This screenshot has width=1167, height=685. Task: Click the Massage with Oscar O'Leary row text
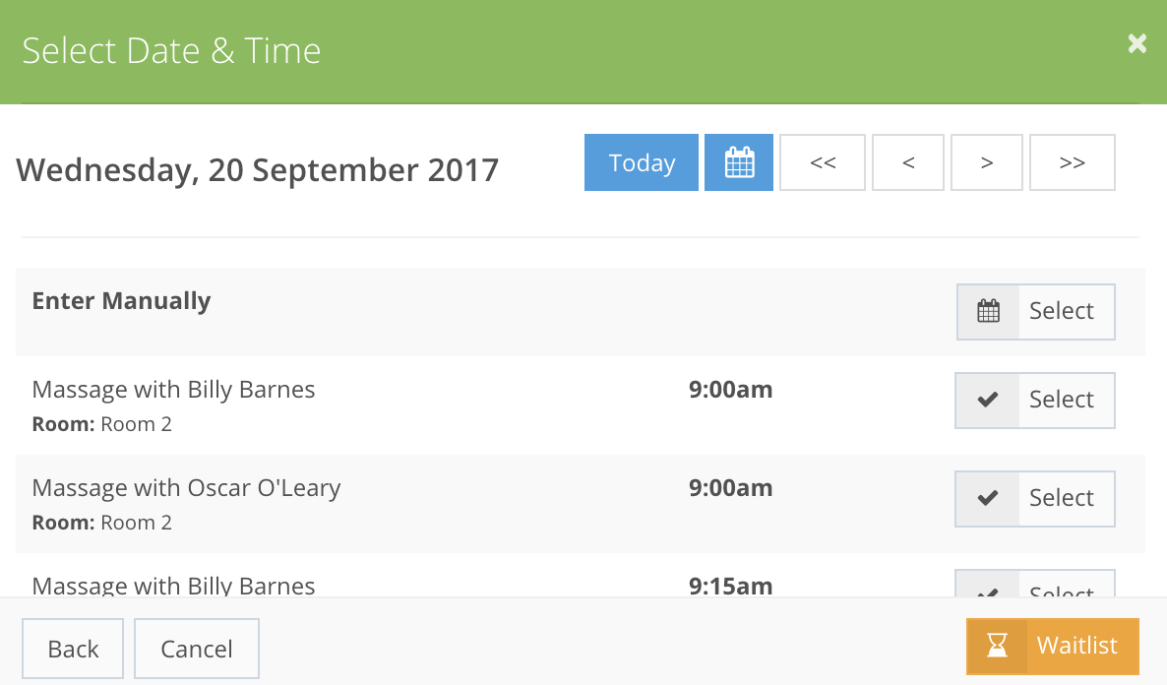[x=186, y=488]
